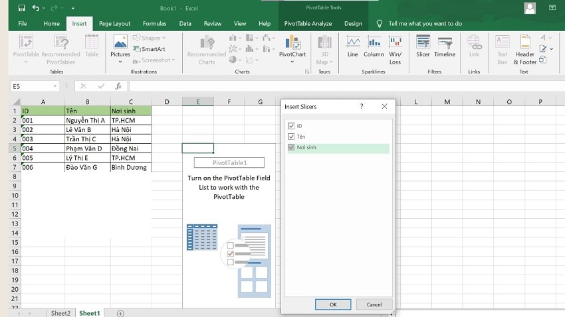Open the Pictures dropdown menu
The image size is (565, 317).
click(x=120, y=62)
